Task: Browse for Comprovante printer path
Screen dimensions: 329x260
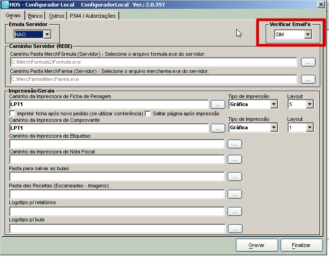Action: pyautogui.click(x=217, y=127)
